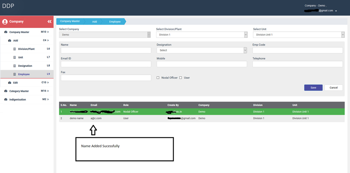
Task: Click the Company Master breadcrumb tab
Action: 70,22
